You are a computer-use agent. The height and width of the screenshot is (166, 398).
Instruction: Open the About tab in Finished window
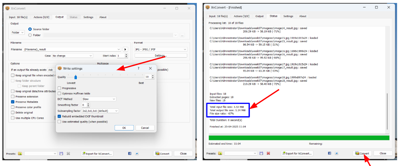click(303, 16)
